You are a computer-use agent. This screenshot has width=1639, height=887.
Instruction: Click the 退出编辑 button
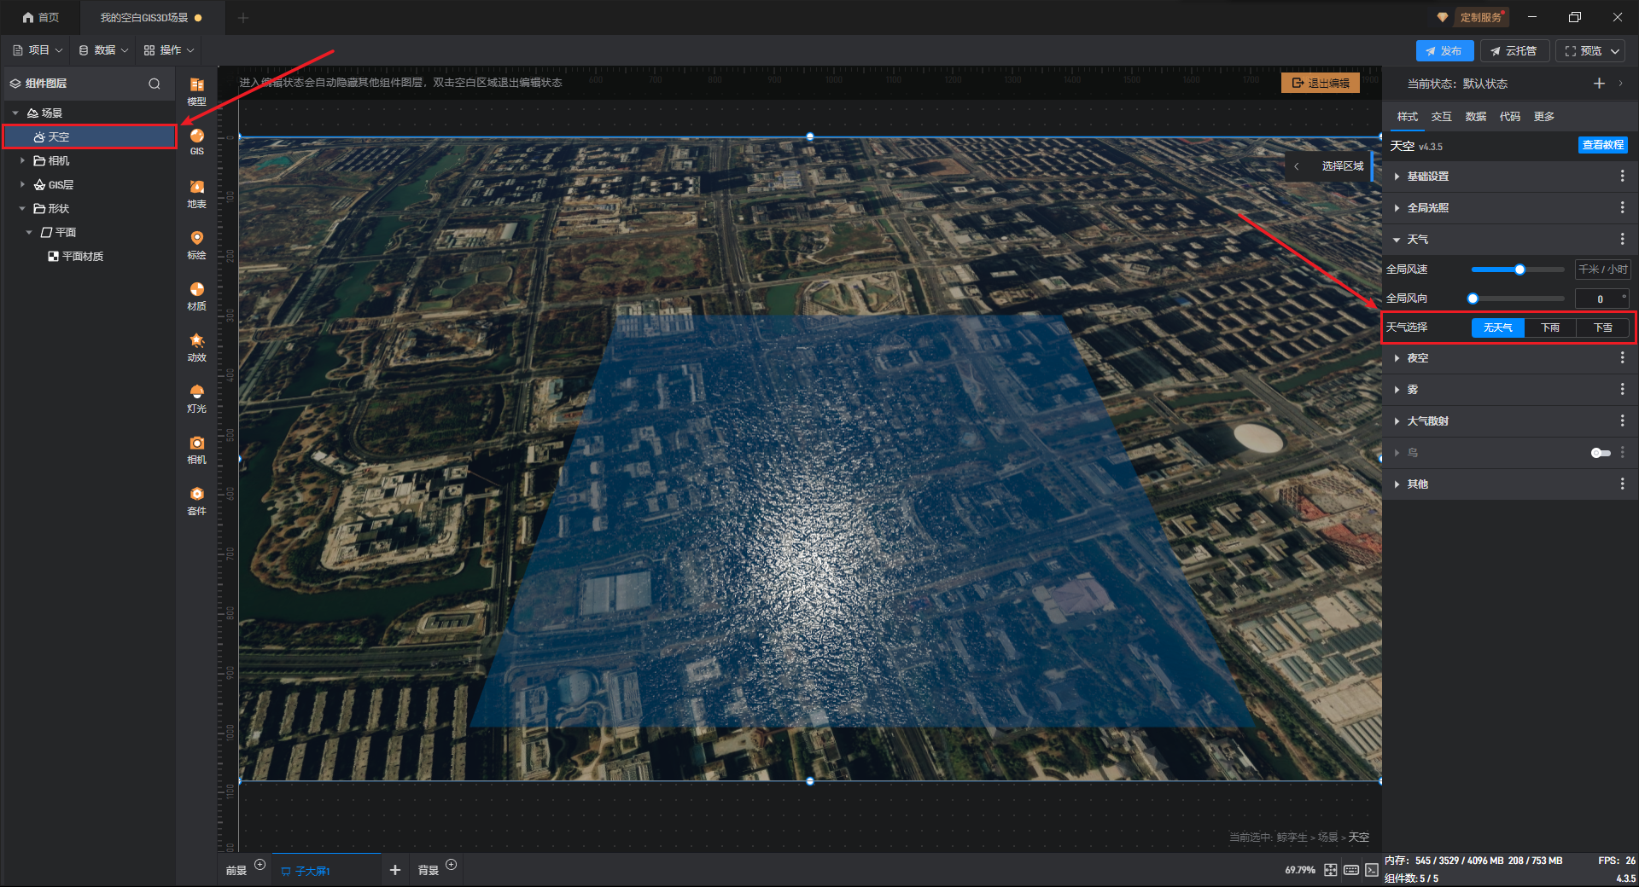pyautogui.click(x=1321, y=83)
